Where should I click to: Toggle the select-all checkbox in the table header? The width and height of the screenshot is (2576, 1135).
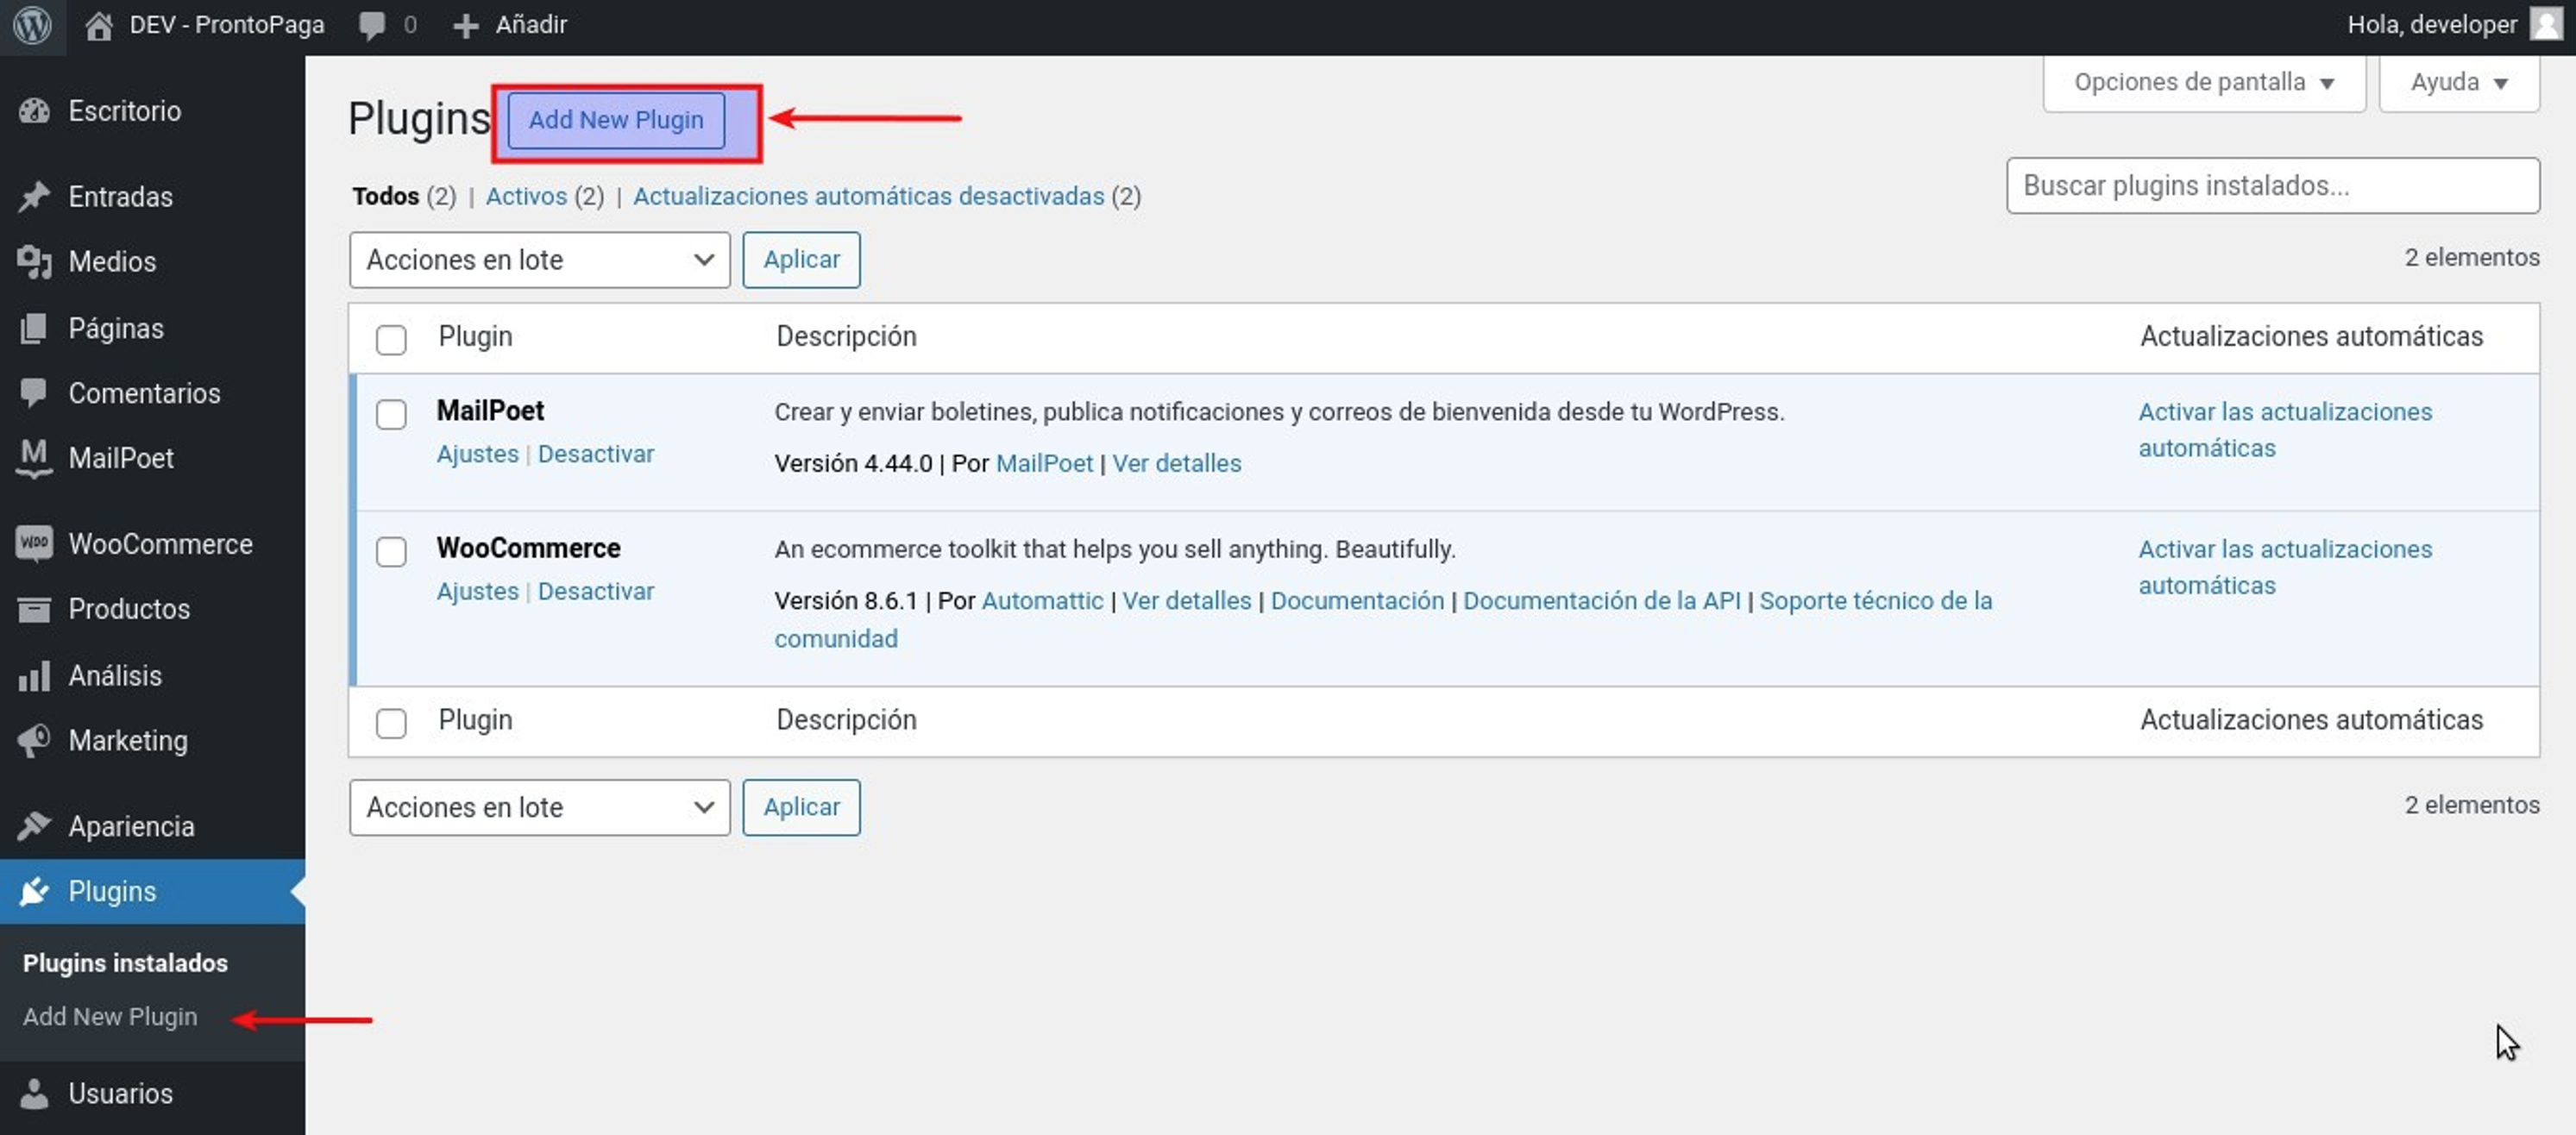391,339
